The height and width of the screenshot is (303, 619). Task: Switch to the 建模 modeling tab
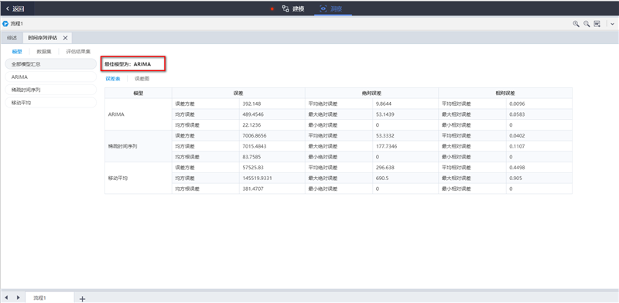(x=293, y=9)
